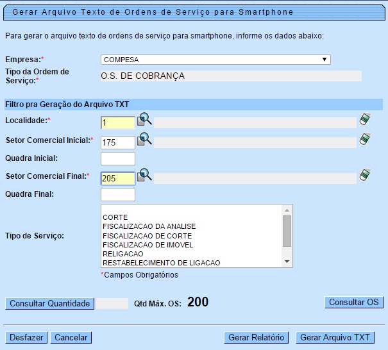
Task: Click the Desfazer button
Action: point(26,338)
